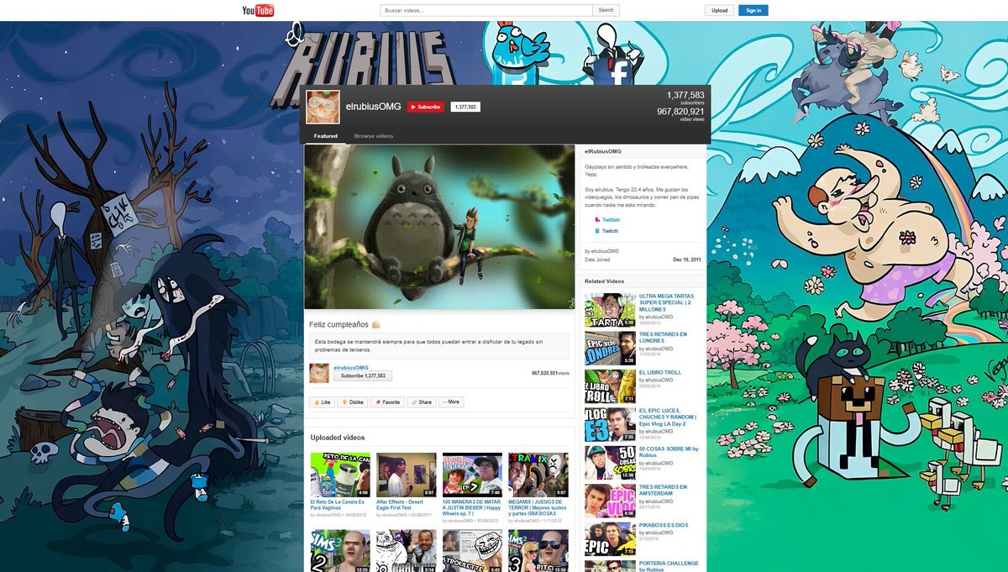Image resolution: width=1008 pixels, height=572 pixels.
Task: Open the Twittah text link
Action: (611, 220)
